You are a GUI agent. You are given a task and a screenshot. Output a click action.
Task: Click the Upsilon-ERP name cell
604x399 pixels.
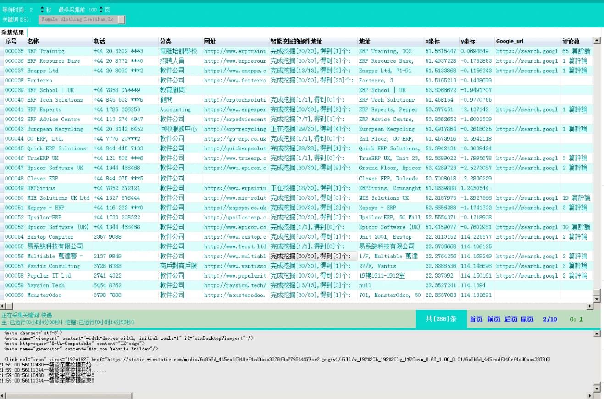59,217
